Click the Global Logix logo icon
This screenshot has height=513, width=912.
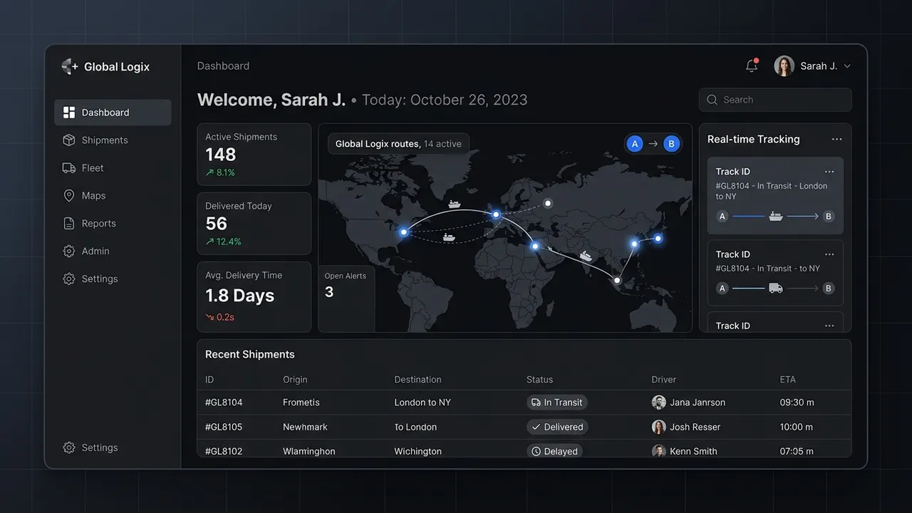[x=69, y=66]
